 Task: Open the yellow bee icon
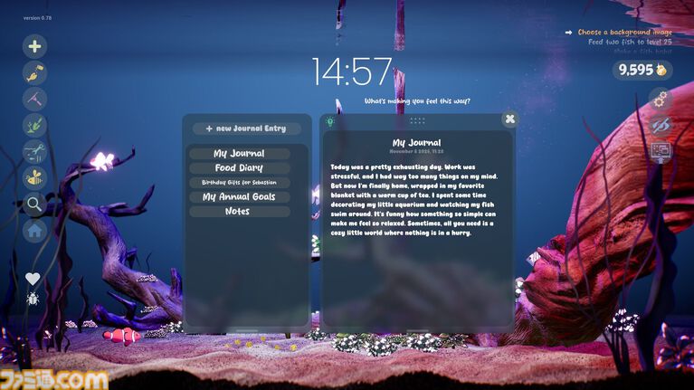click(34, 178)
